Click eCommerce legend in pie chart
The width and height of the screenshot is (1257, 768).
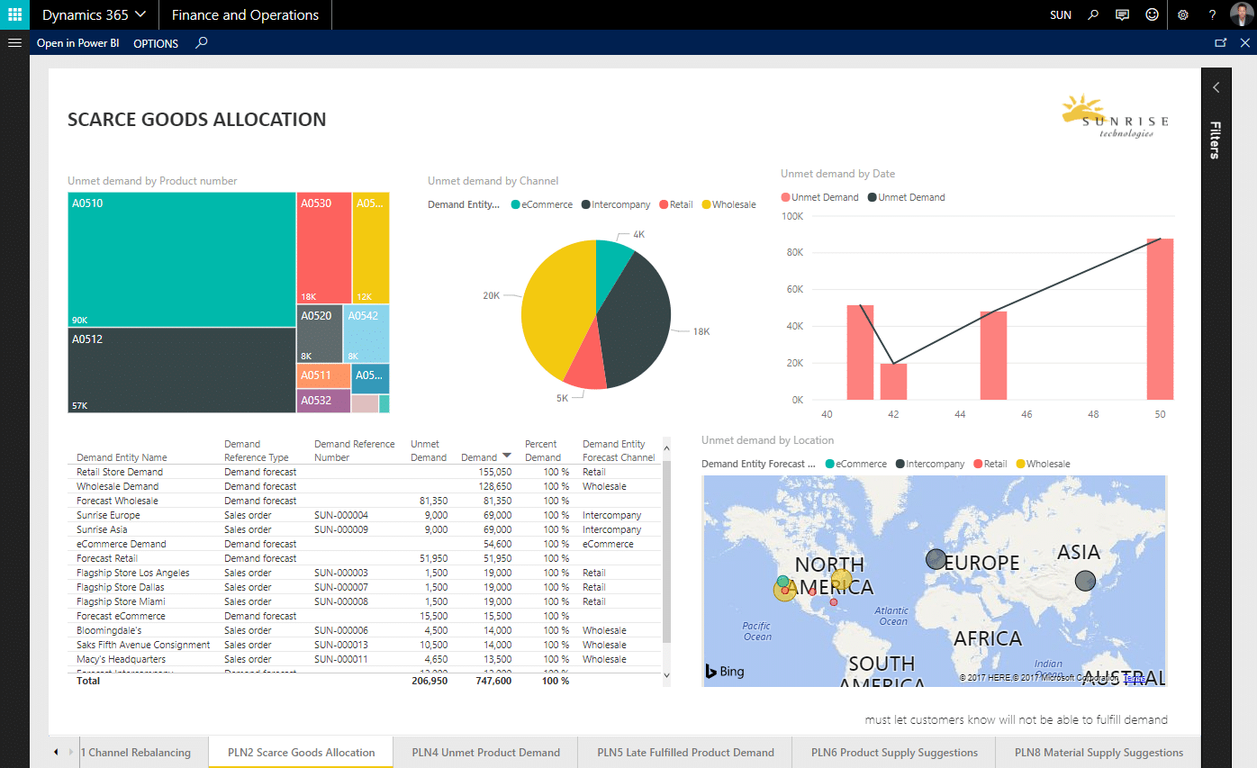(542, 204)
